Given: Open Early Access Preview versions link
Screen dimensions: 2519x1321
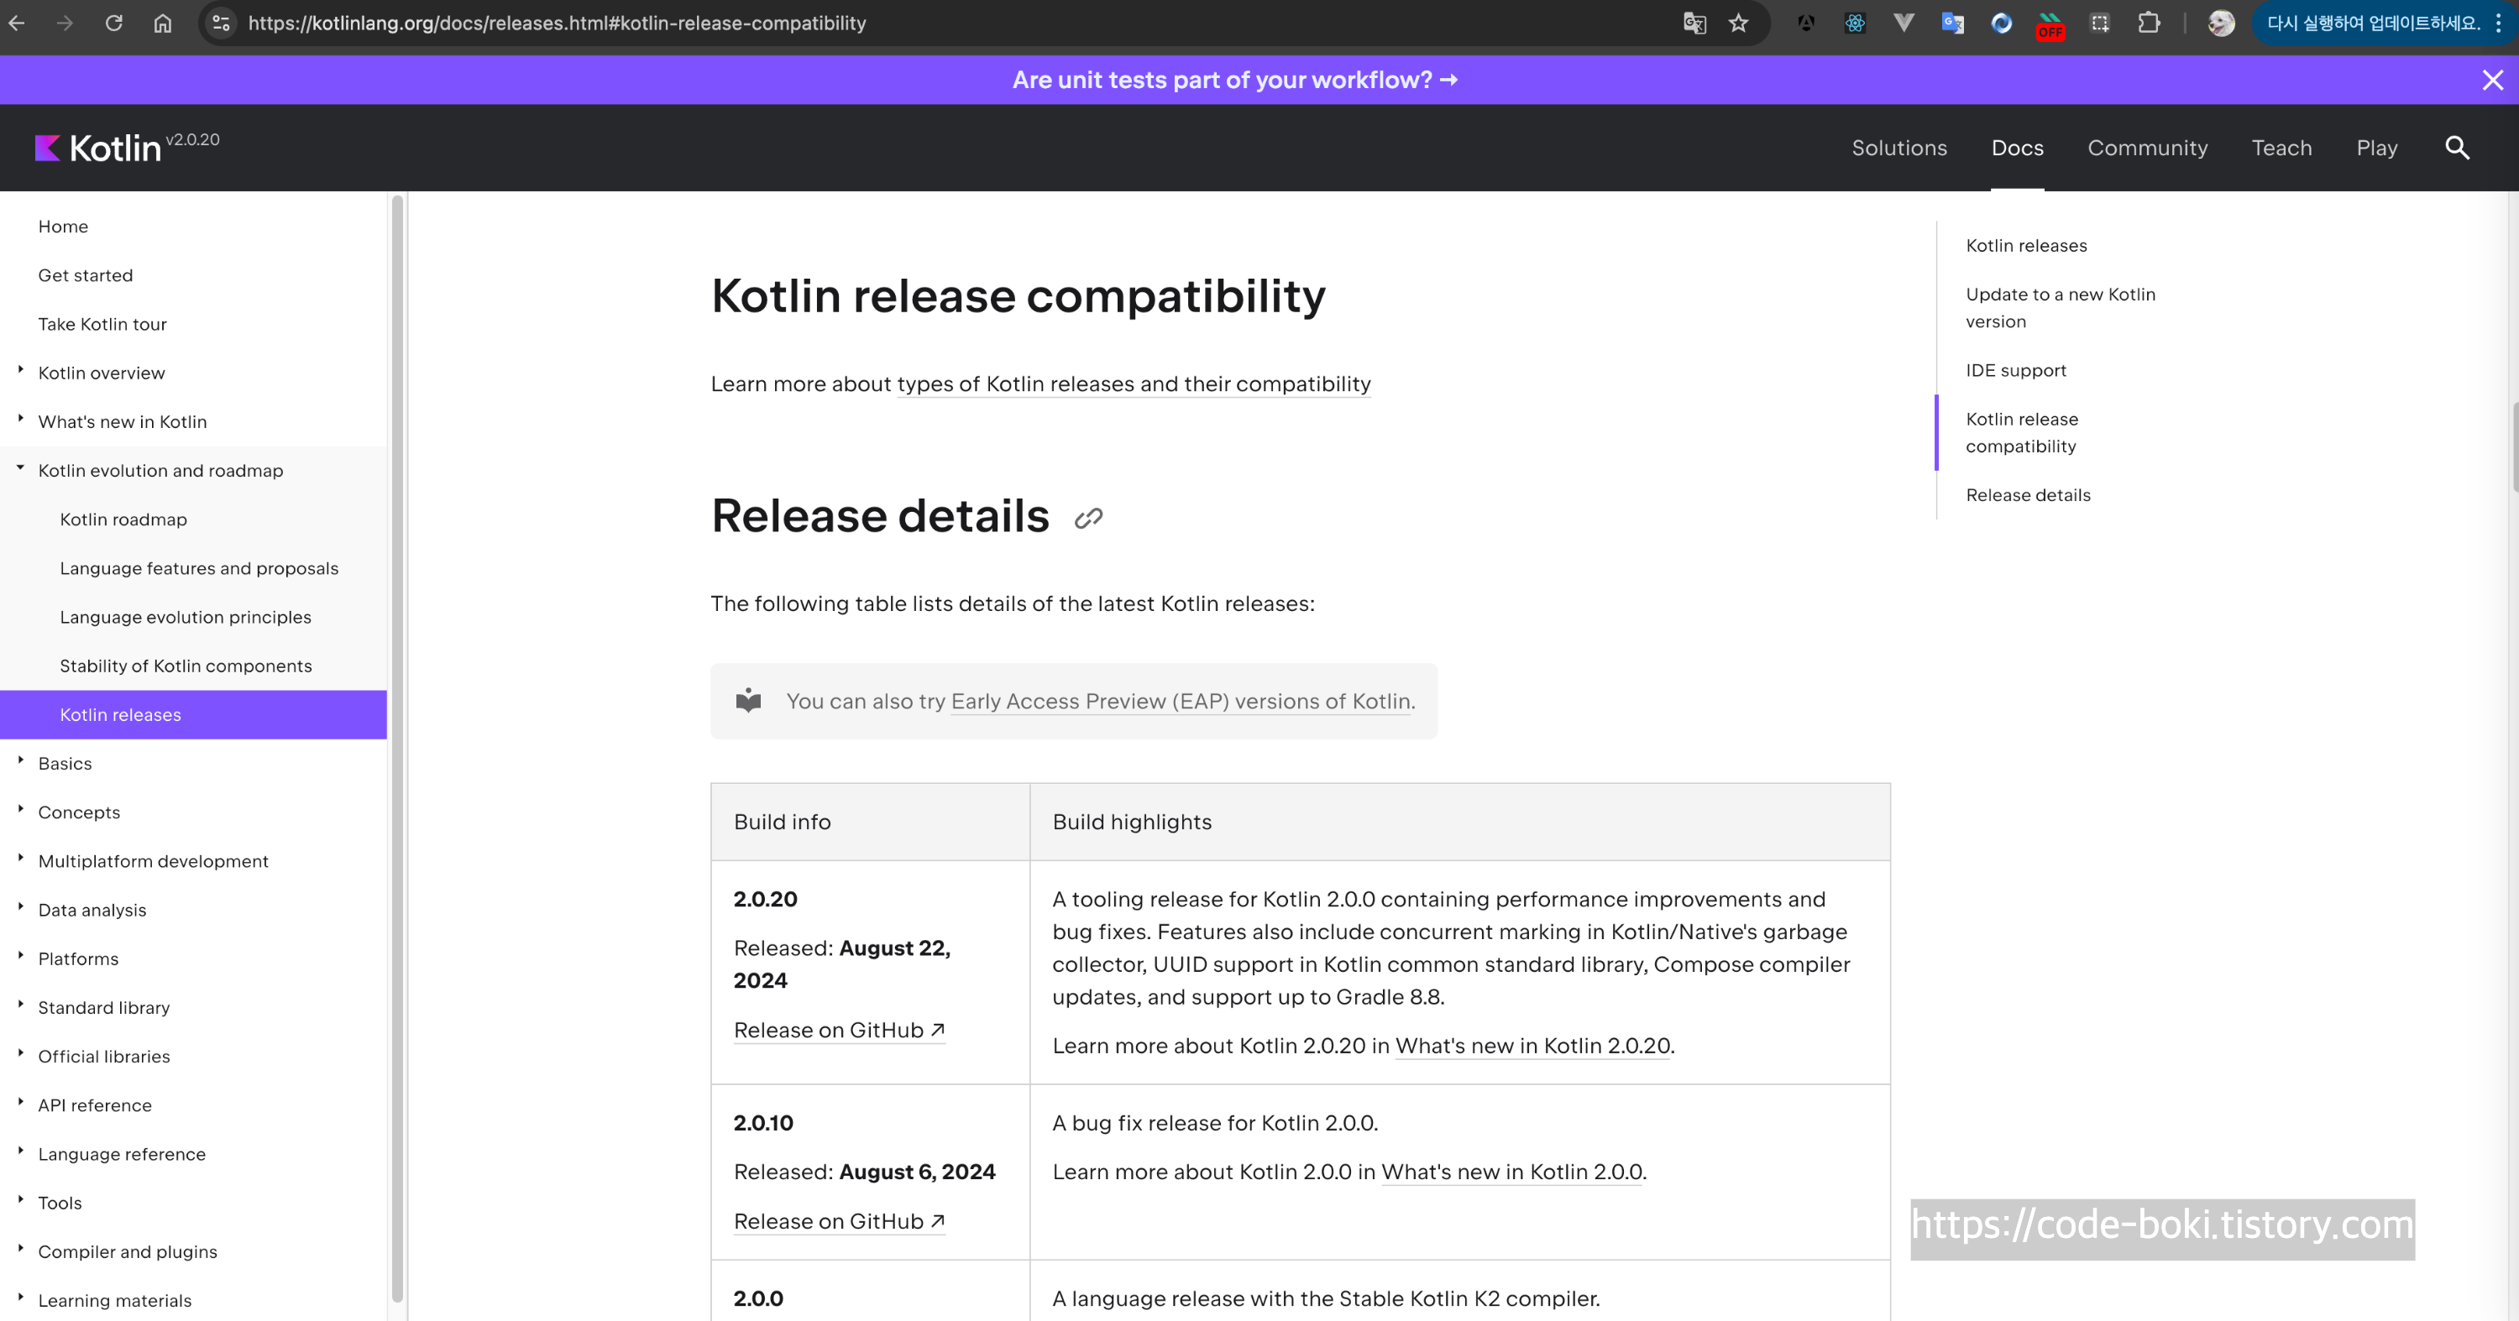Looking at the screenshot, I should pyautogui.click(x=1181, y=701).
